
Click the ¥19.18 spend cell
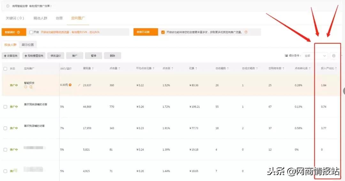coord(194,150)
